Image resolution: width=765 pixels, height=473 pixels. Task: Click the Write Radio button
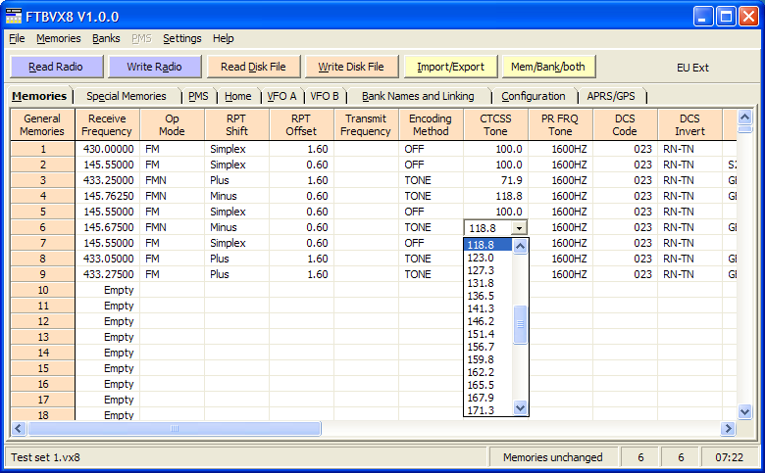153,67
